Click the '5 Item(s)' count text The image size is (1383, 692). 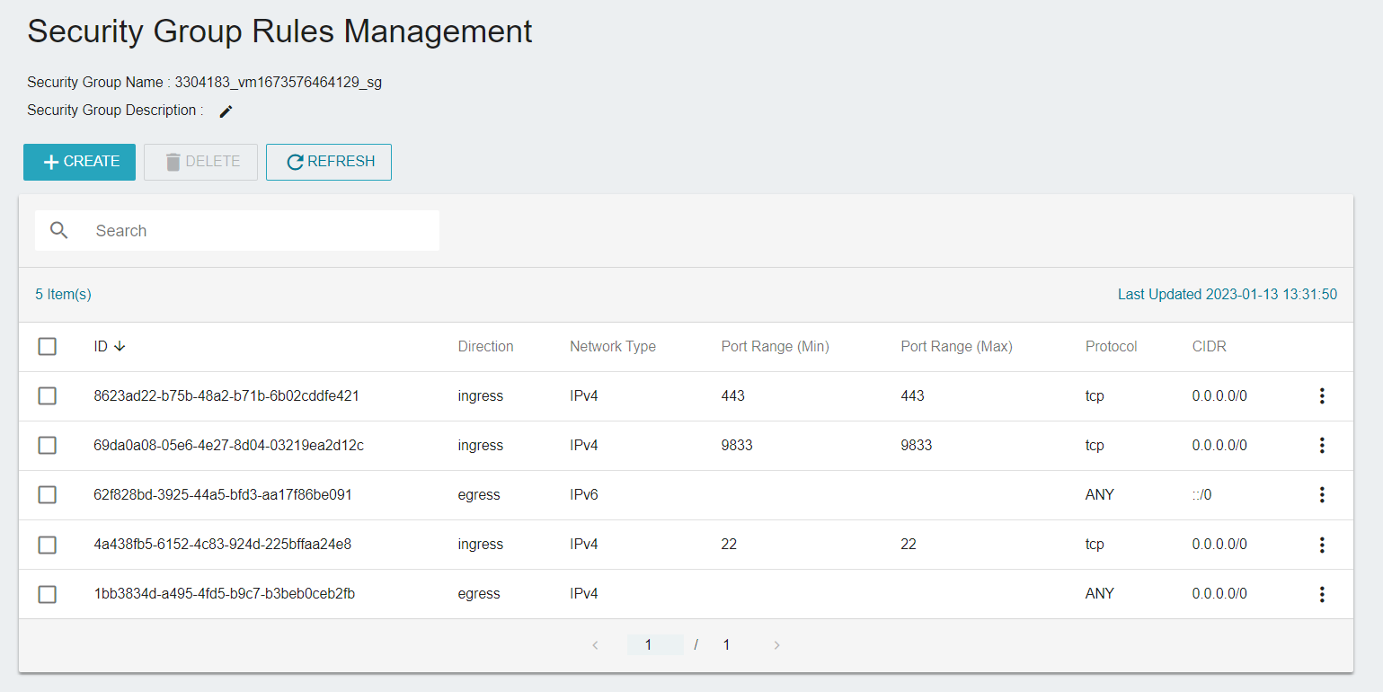click(63, 295)
